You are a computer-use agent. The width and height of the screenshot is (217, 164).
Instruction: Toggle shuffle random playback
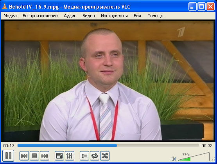105,156
